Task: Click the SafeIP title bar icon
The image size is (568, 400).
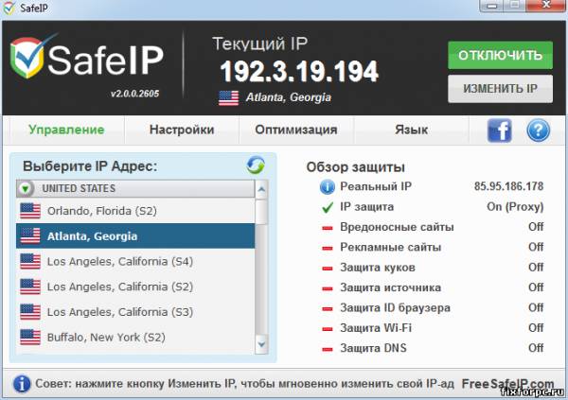Action: [x=9, y=8]
